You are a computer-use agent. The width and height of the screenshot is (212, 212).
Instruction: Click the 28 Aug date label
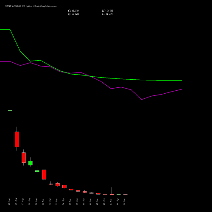[x=30, y=202]
